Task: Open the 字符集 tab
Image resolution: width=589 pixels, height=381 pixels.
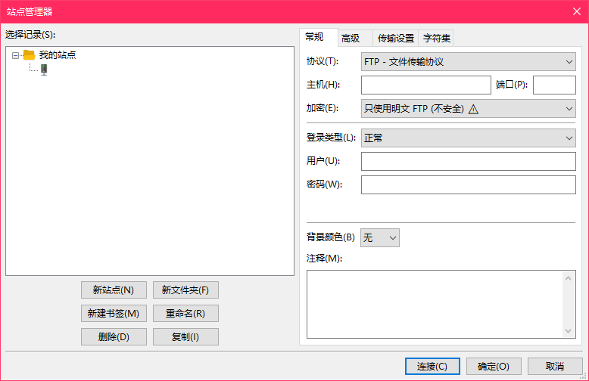Action: tap(436, 39)
